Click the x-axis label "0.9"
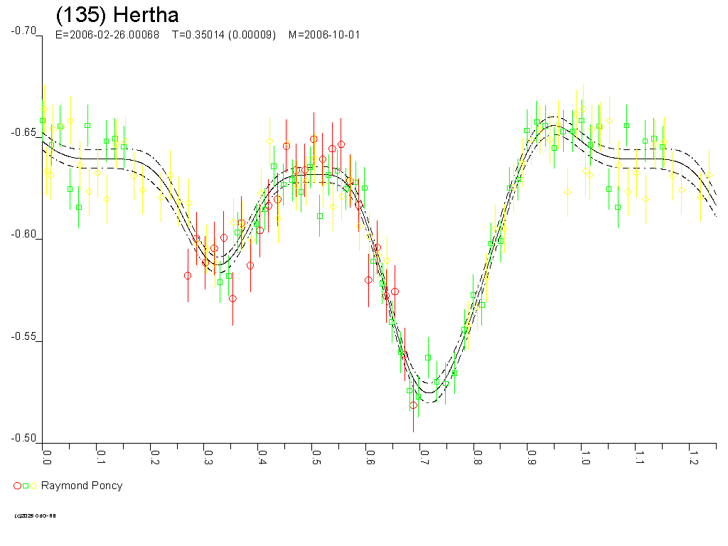 click(x=532, y=457)
